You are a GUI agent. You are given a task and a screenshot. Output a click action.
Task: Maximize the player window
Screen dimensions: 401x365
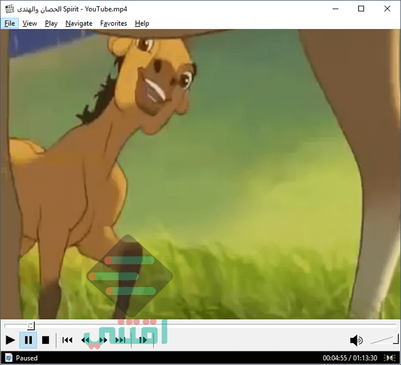point(361,9)
